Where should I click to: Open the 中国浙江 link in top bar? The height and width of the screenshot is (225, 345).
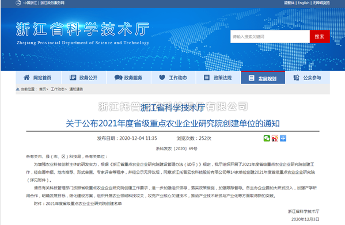click(30, 3)
